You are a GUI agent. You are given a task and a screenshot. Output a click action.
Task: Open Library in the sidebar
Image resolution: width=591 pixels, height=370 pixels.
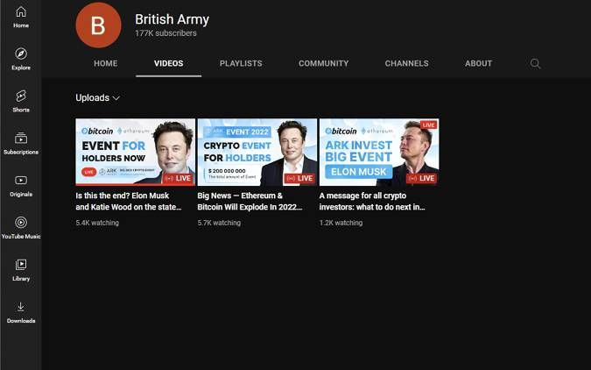point(21,268)
